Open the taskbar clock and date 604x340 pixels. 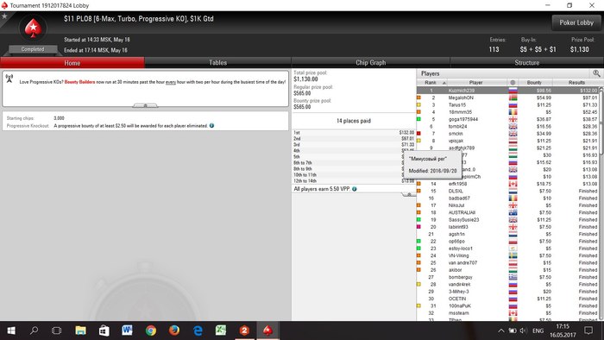click(563, 331)
